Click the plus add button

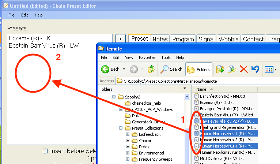[x=121, y=39]
